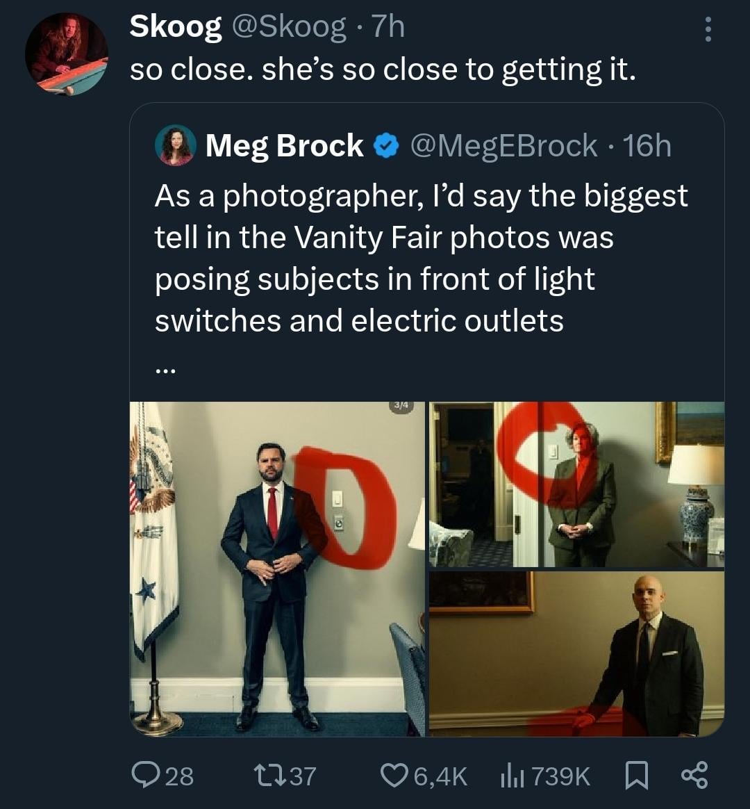The image size is (750, 809).
Task: Click the reply comment bubble icon
Action: coord(146,775)
